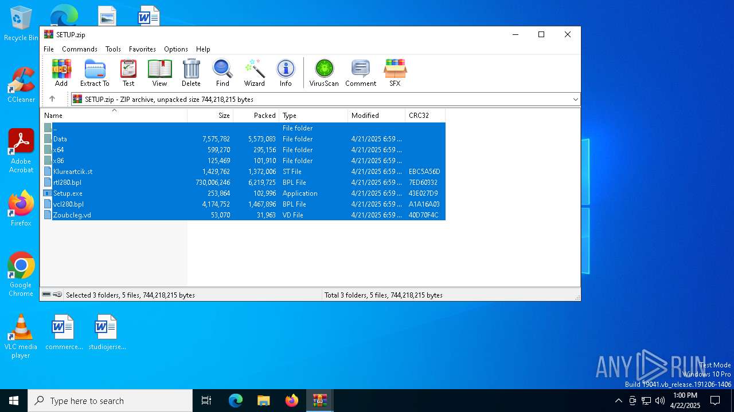734x412 pixels.
Task: Open VLC media player desktop shortcut
Action: [21, 336]
